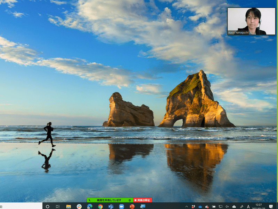Click the taskbar clock showing 12:27
This screenshot has height=209, width=278.
[x=259, y=206]
